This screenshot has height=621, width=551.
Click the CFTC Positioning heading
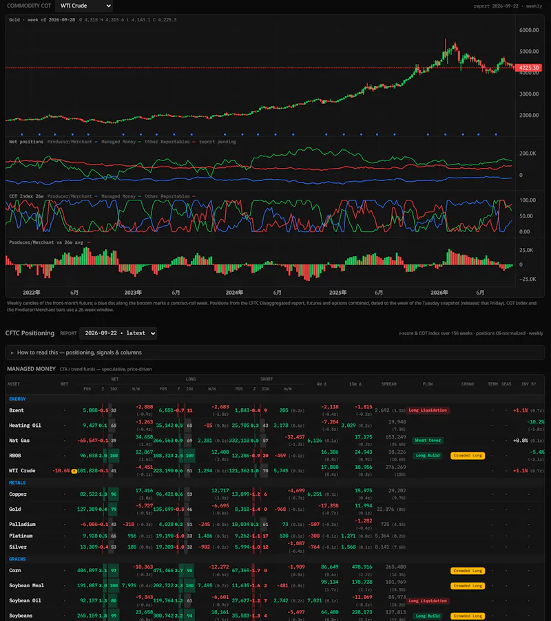coord(30,333)
